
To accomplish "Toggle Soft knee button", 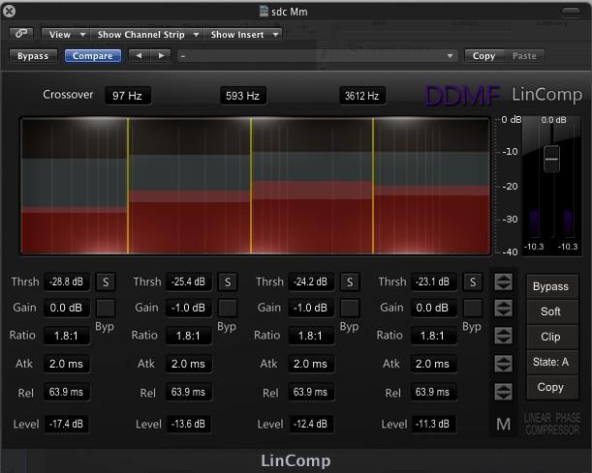I will pyautogui.click(x=551, y=311).
